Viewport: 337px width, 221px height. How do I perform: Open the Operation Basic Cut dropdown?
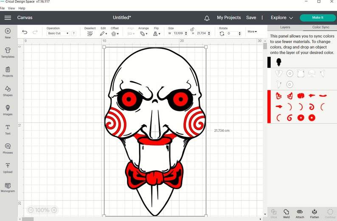58,33
